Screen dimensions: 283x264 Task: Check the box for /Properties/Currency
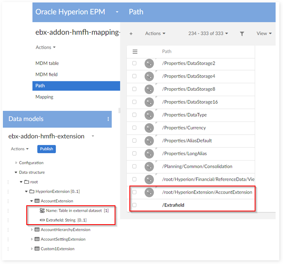coord(134,128)
